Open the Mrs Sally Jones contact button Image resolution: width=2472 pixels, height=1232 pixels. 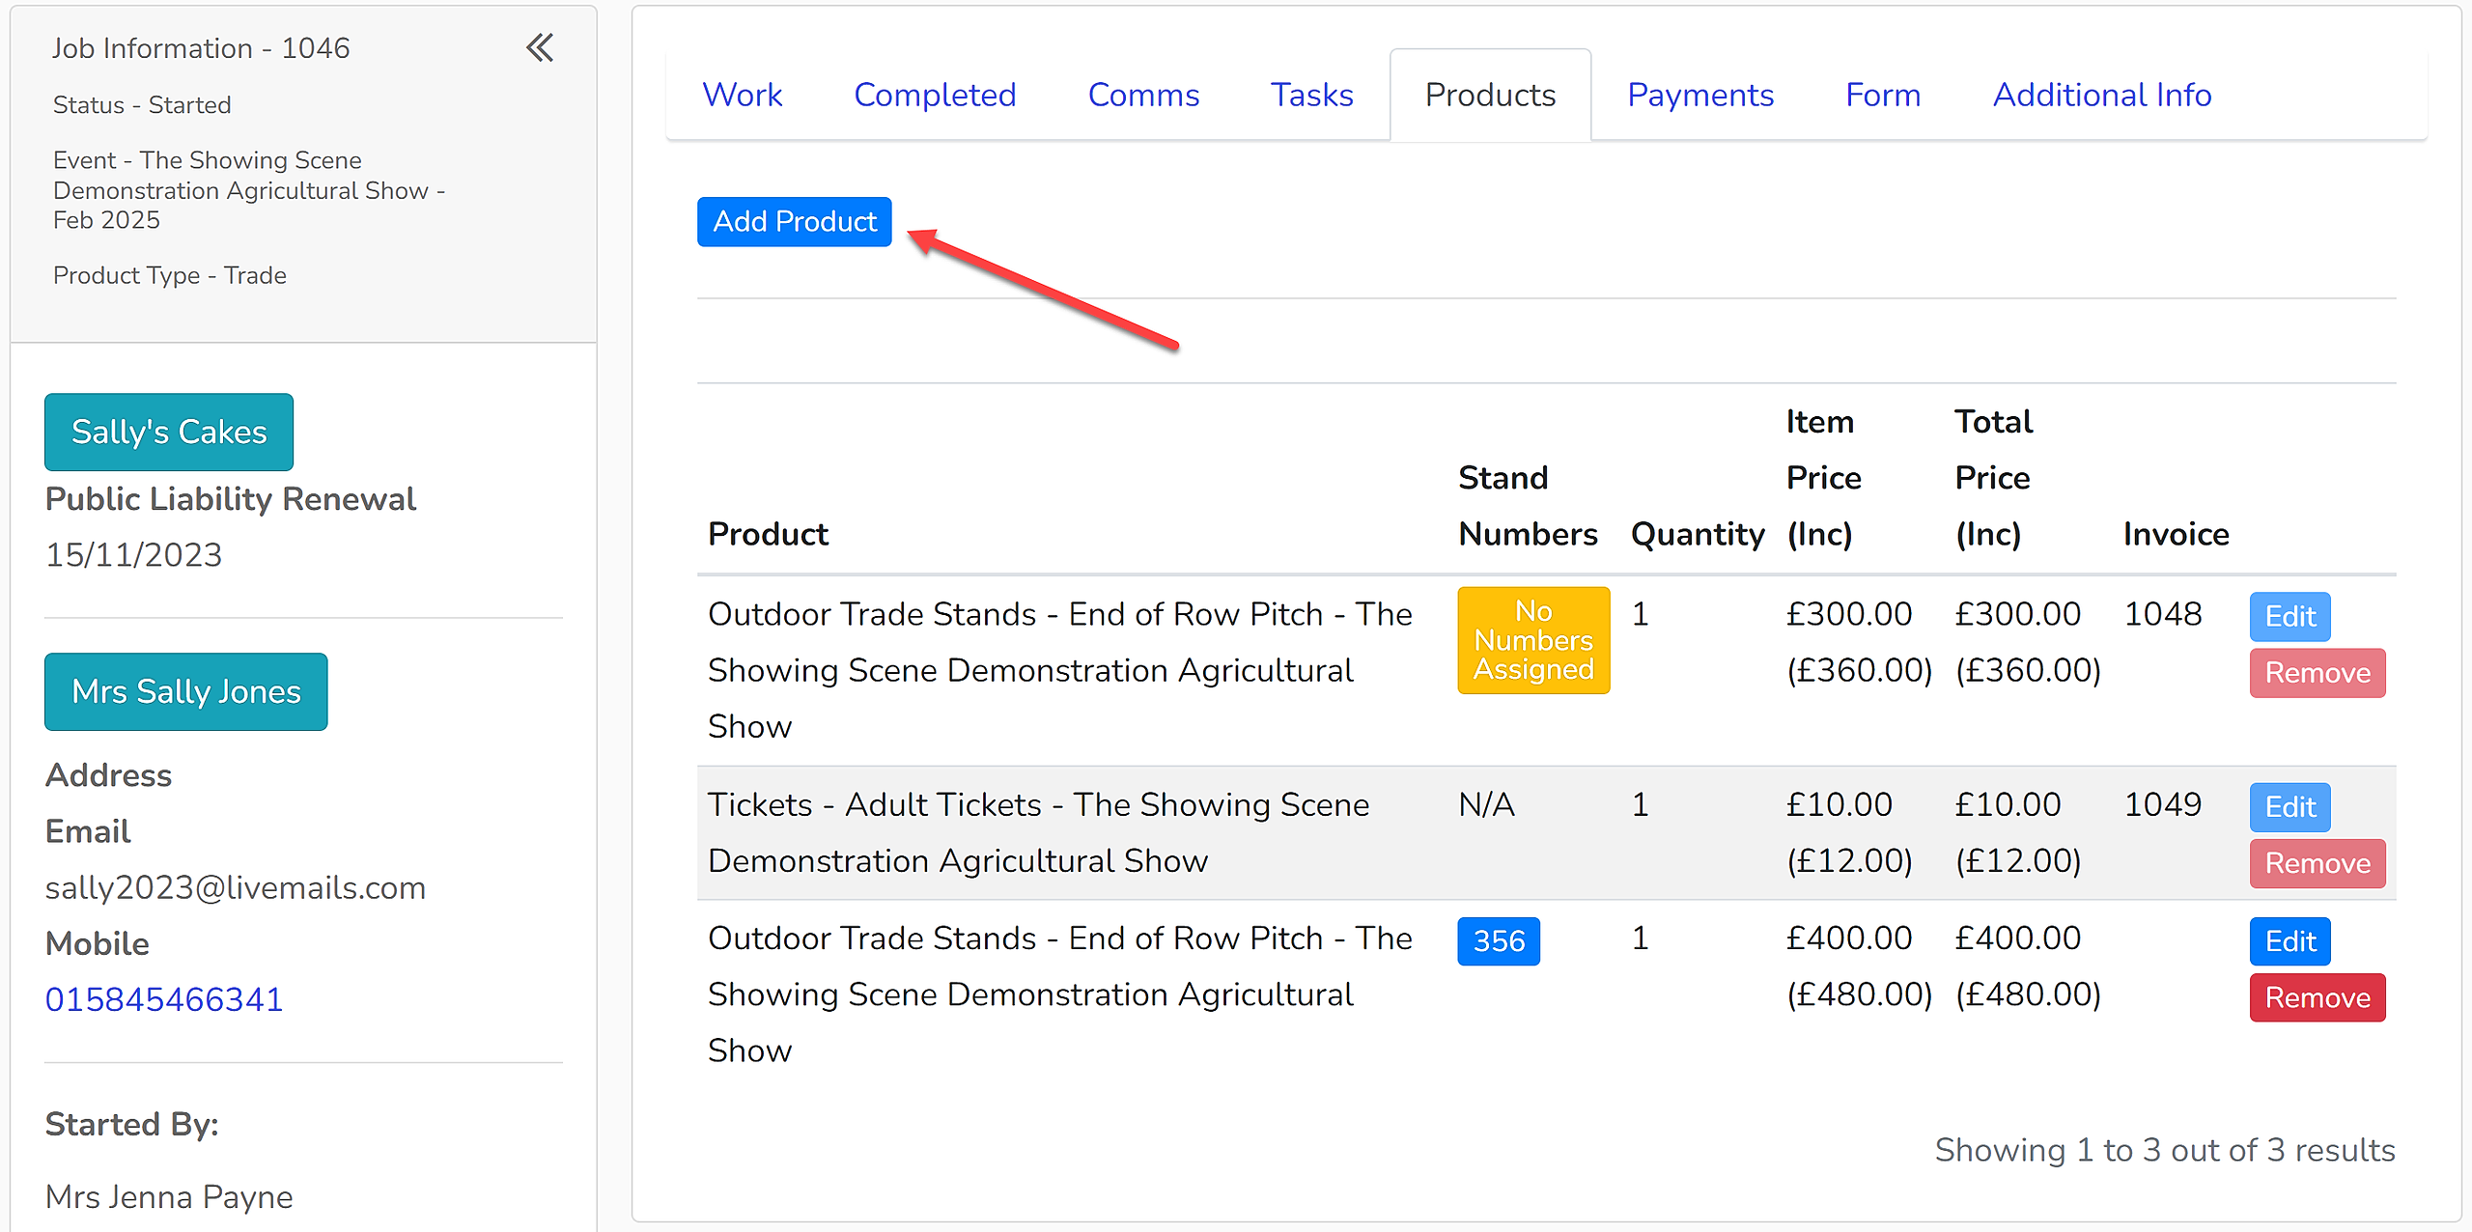point(186,691)
